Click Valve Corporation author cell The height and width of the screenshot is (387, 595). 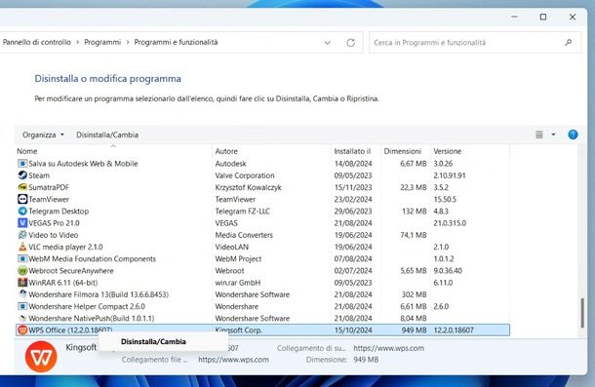pos(245,175)
